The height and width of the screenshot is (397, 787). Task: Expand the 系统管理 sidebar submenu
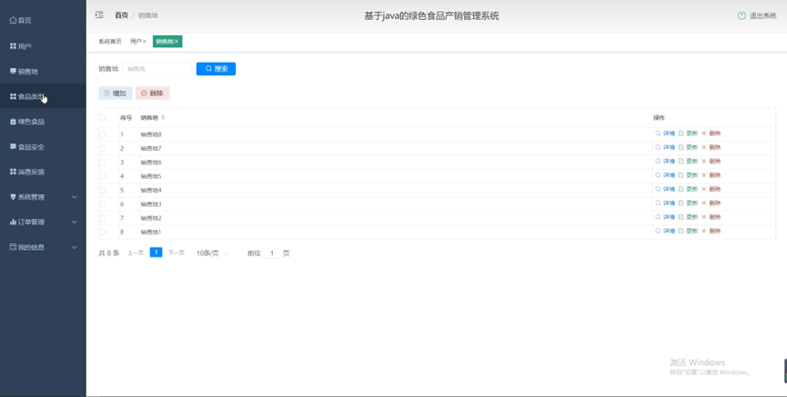(x=43, y=197)
